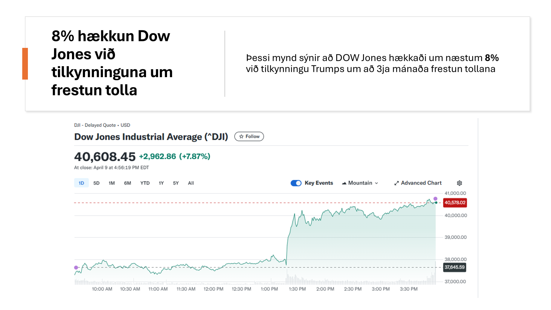Click the red 40,578.02 price label
Image resolution: width=551 pixels, height=310 pixels.
tap(455, 203)
